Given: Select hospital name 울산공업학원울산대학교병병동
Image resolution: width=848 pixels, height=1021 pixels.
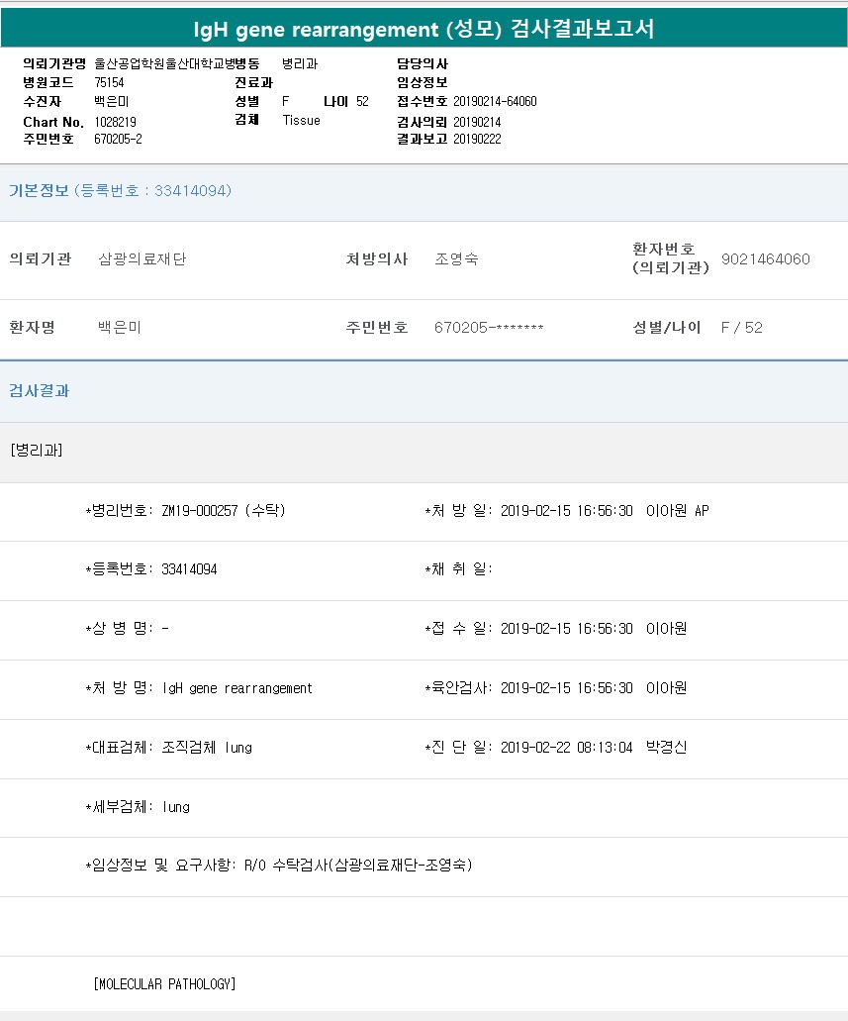Looking at the screenshot, I should [x=177, y=63].
